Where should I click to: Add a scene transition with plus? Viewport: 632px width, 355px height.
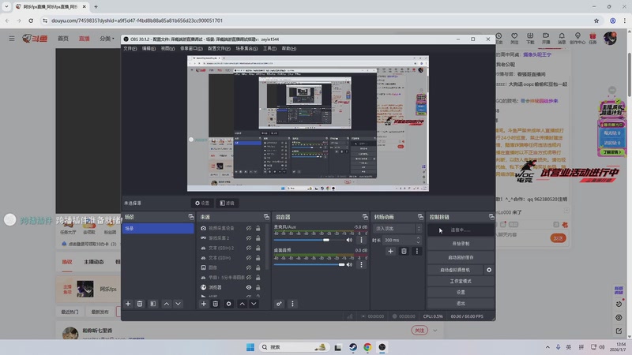point(390,251)
